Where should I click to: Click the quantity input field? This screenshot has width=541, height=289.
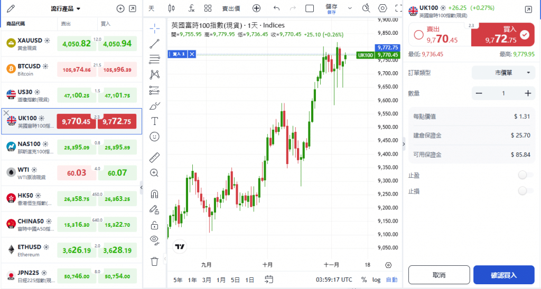(x=503, y=93)
